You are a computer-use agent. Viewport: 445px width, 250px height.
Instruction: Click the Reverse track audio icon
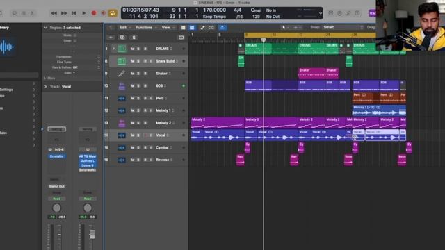(x=122, y=160)
